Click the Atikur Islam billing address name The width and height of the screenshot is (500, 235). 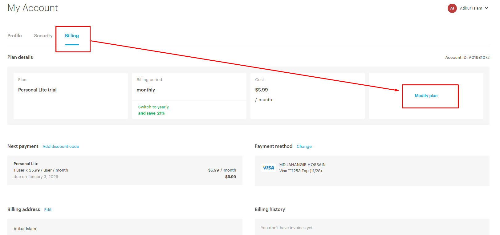tap(25, 229)
